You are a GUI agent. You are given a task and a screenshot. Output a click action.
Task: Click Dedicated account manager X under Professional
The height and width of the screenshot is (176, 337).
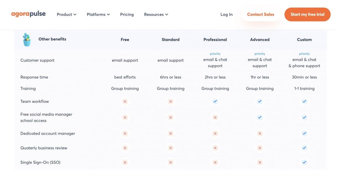tap(215, 133)
